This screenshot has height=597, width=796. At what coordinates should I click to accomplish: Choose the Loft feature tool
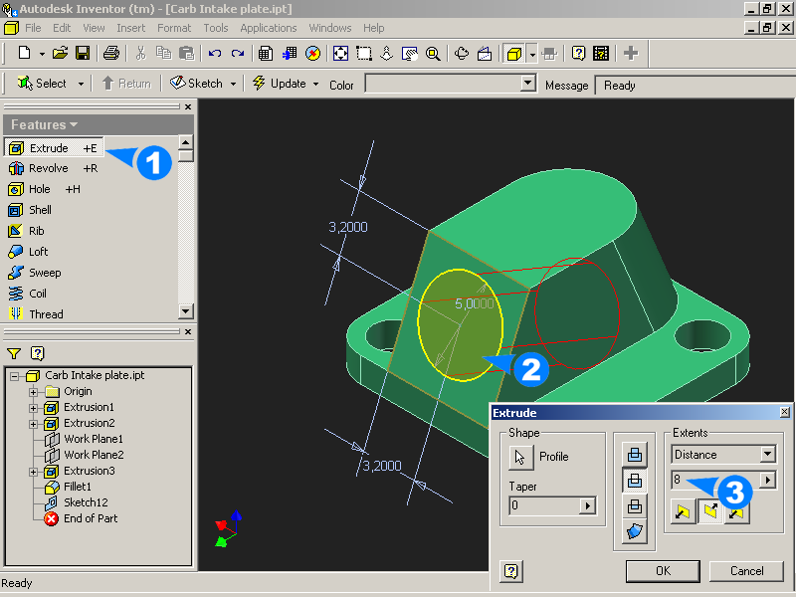38,252
